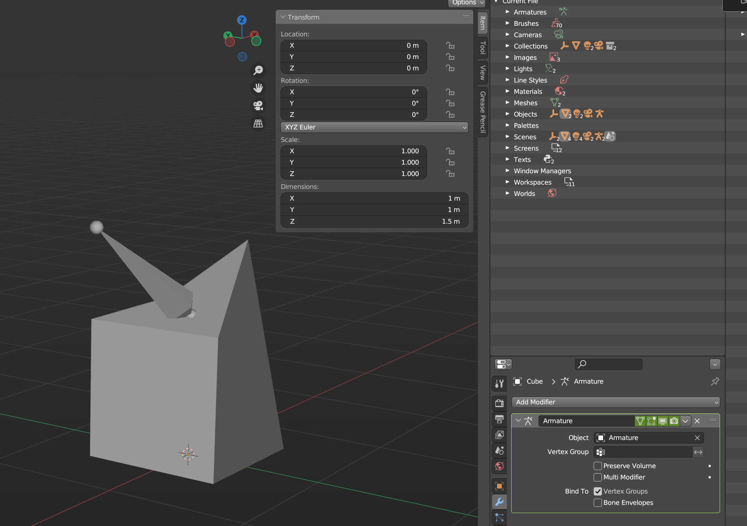
Task: Open the properties editor type dropdown
Action: tap(503, 364)
